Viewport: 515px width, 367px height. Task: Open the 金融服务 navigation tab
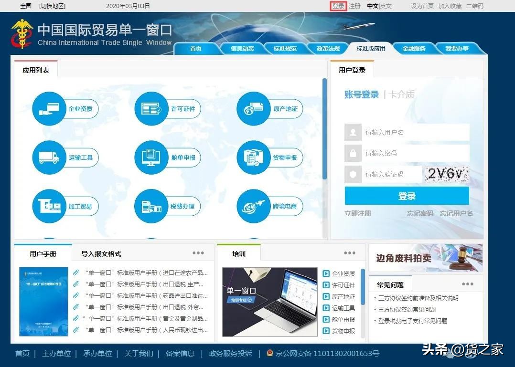pyautogui.click(x=414, y=48)
